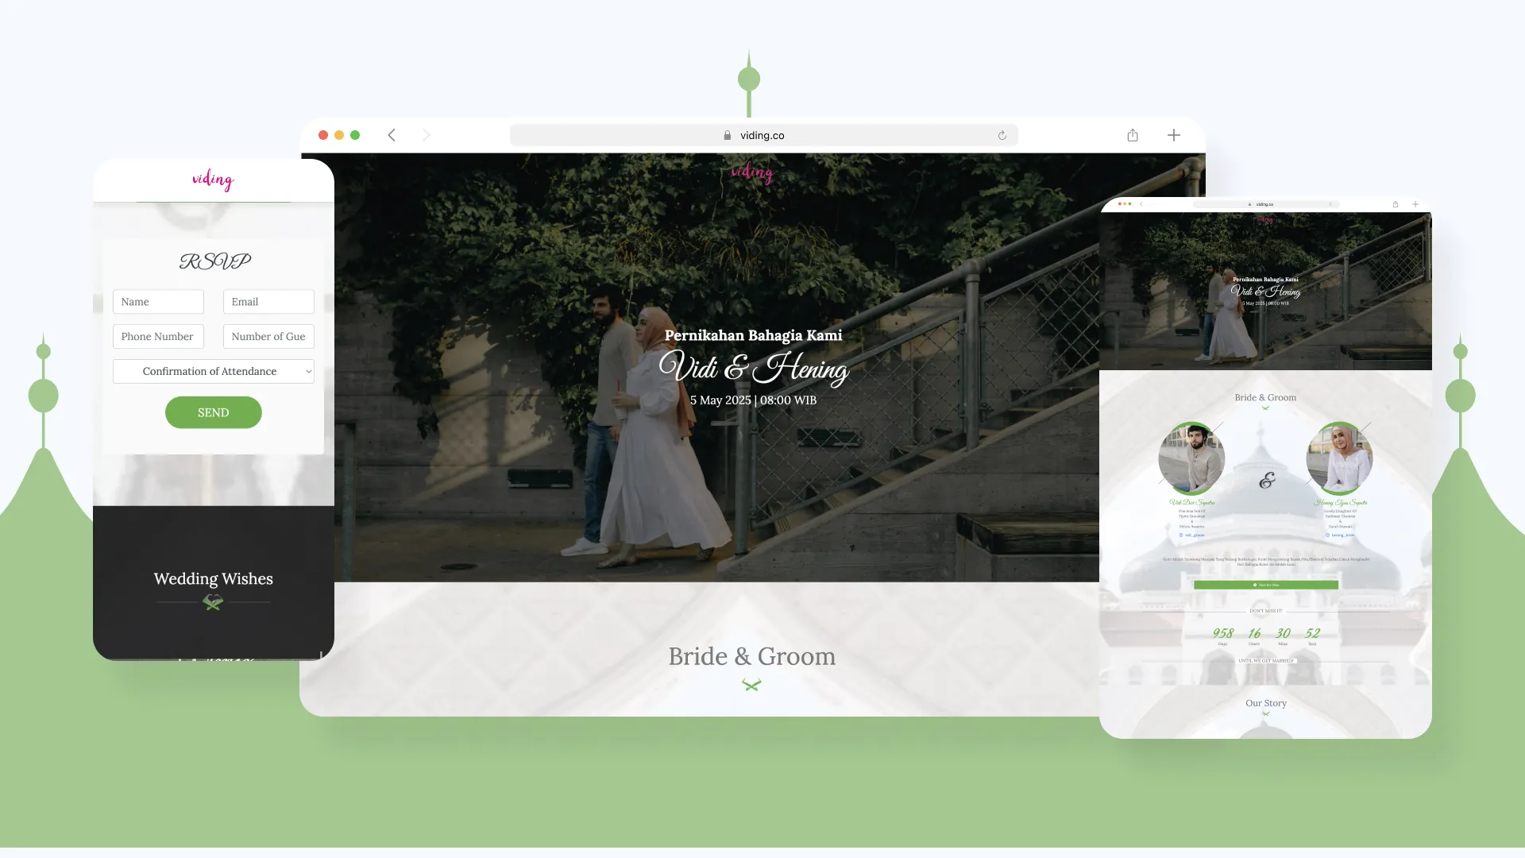Reload viding.co using the refresh icon
This screenshot has height=858, width=1525.
[1002, 135]
